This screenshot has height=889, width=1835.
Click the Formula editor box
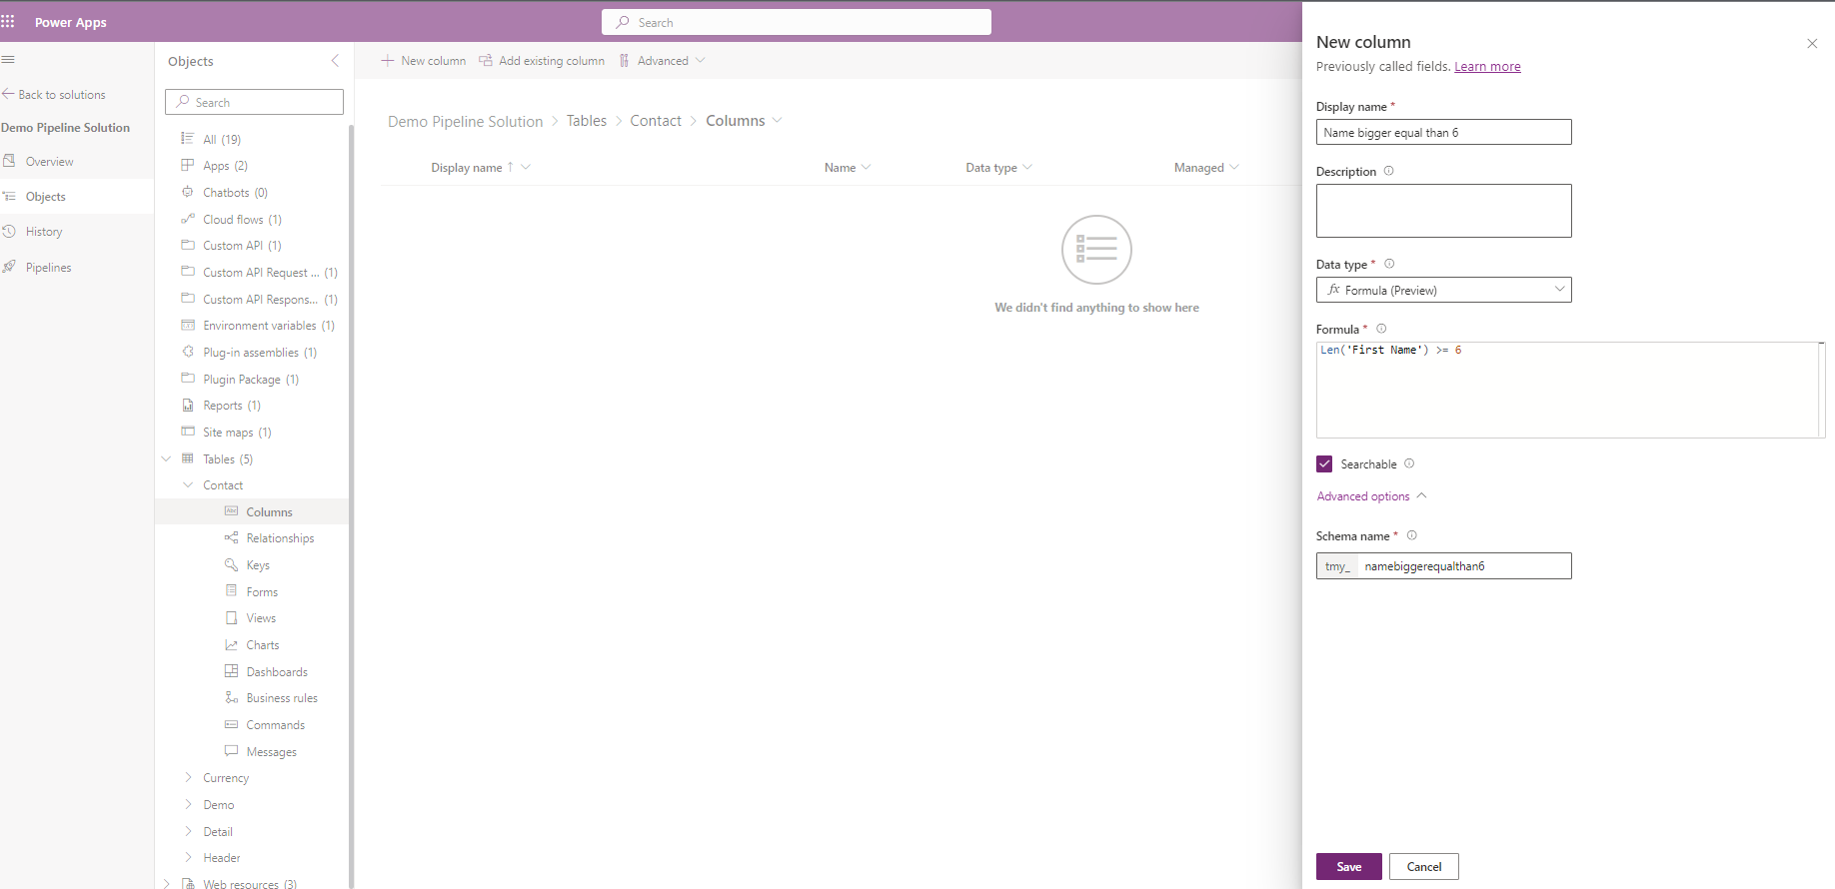(x=1570, y=390)
